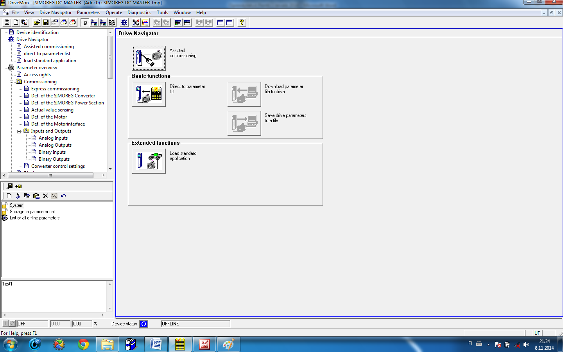Click the first printer icon in the top toolbar
The width and height of the screenshot is (563, 352).
(x=64, y=23)
